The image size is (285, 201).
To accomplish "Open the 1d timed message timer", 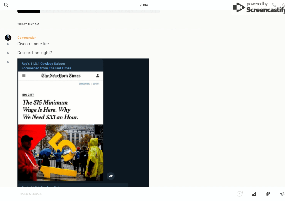I will (x=240, y=194).
